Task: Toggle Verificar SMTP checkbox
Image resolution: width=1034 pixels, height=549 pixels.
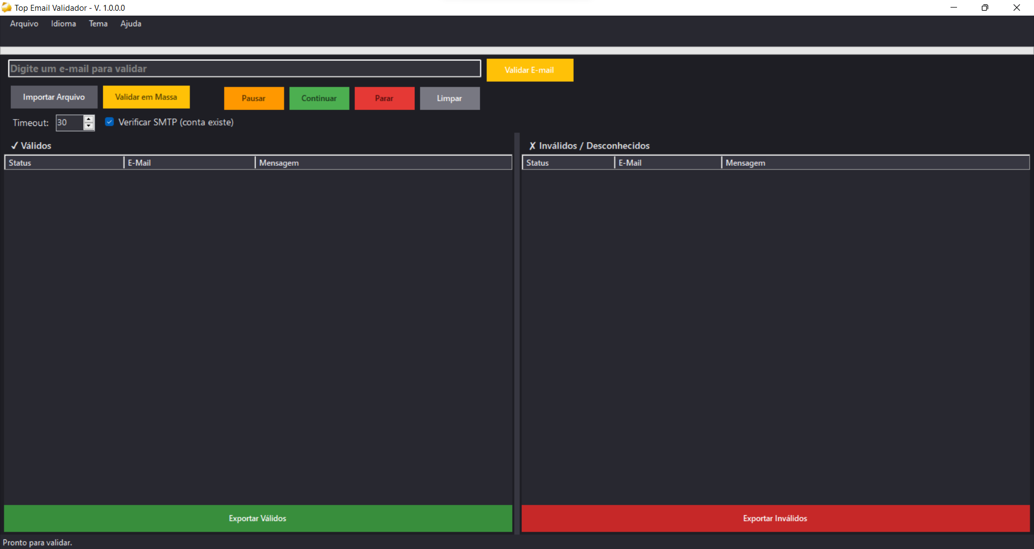Action: tap(109, 122)
